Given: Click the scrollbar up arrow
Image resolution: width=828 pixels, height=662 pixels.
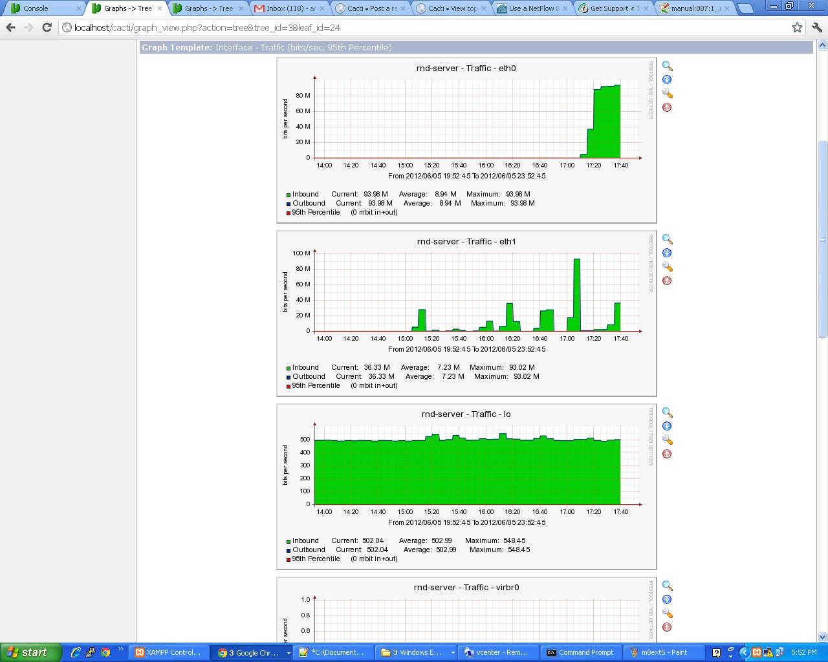Looking at the screenshot, I should pyautogui.click(x=823, y=45).
